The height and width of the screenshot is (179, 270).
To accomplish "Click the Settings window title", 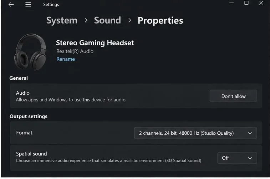I will tap(51, 5).
